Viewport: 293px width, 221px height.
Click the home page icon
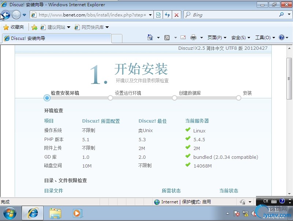(x=150, y=37)
